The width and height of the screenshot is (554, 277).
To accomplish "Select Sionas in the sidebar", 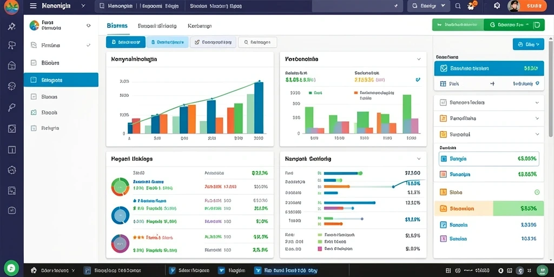I will point(61,96).
